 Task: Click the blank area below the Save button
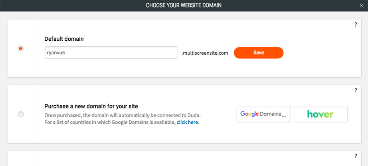click(x=258, y=68)
